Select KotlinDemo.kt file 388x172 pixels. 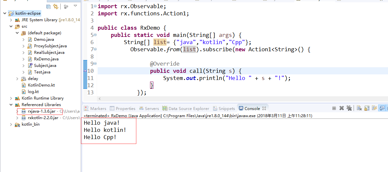pyautogui.click(x=41, y=85)
